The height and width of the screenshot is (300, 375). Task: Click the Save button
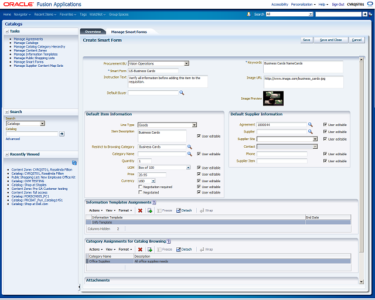[306, 40]
